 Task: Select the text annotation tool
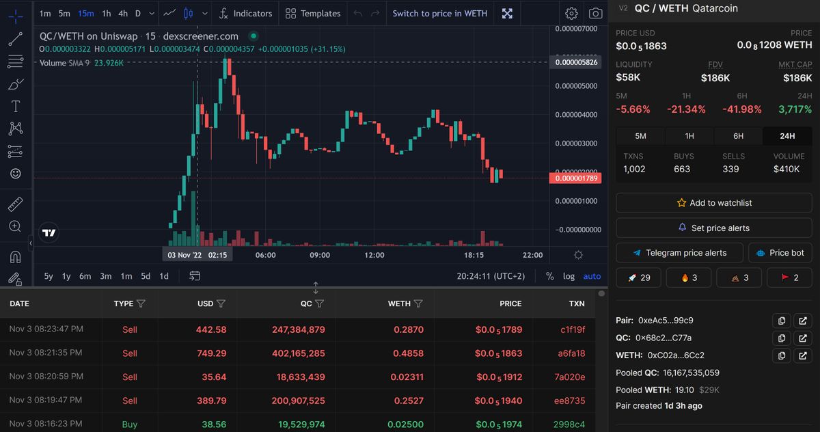16,107
